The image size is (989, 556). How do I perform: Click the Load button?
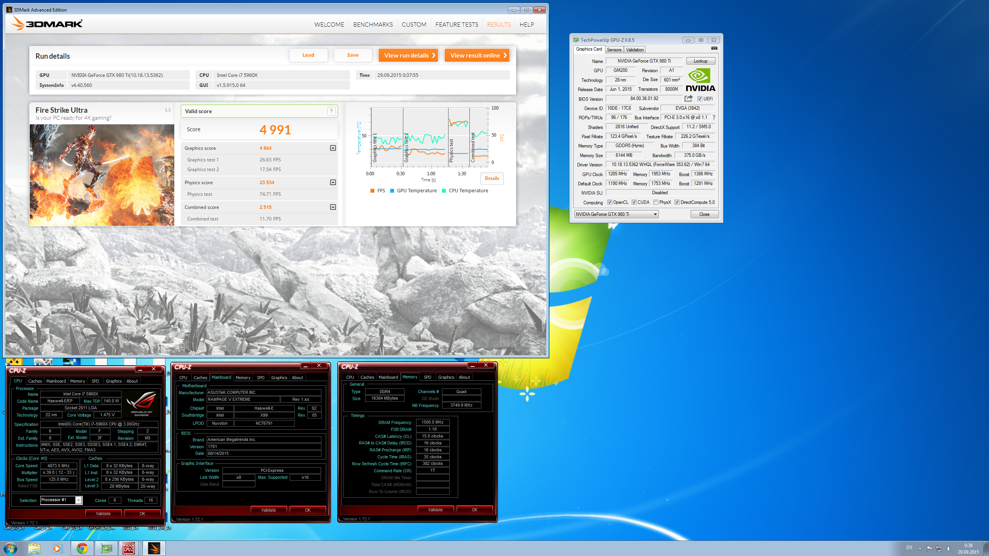pos(308,55)
